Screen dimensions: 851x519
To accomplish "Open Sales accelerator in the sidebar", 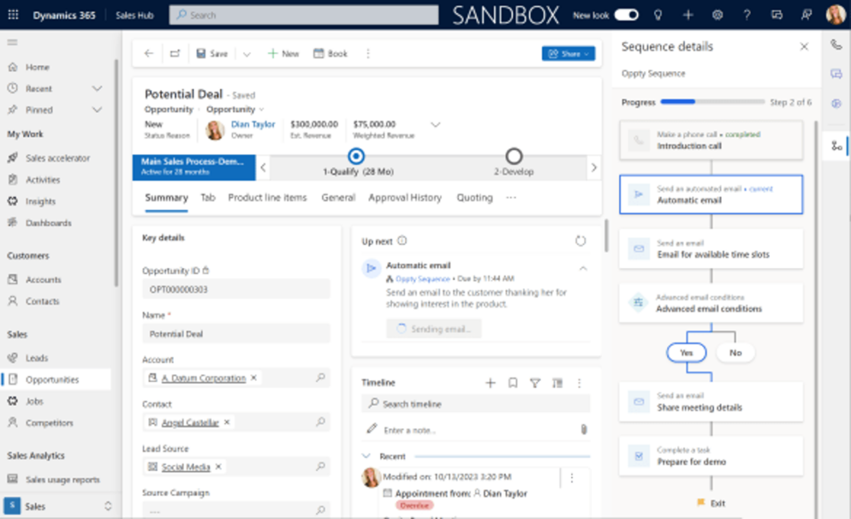I will pos(56,158).
